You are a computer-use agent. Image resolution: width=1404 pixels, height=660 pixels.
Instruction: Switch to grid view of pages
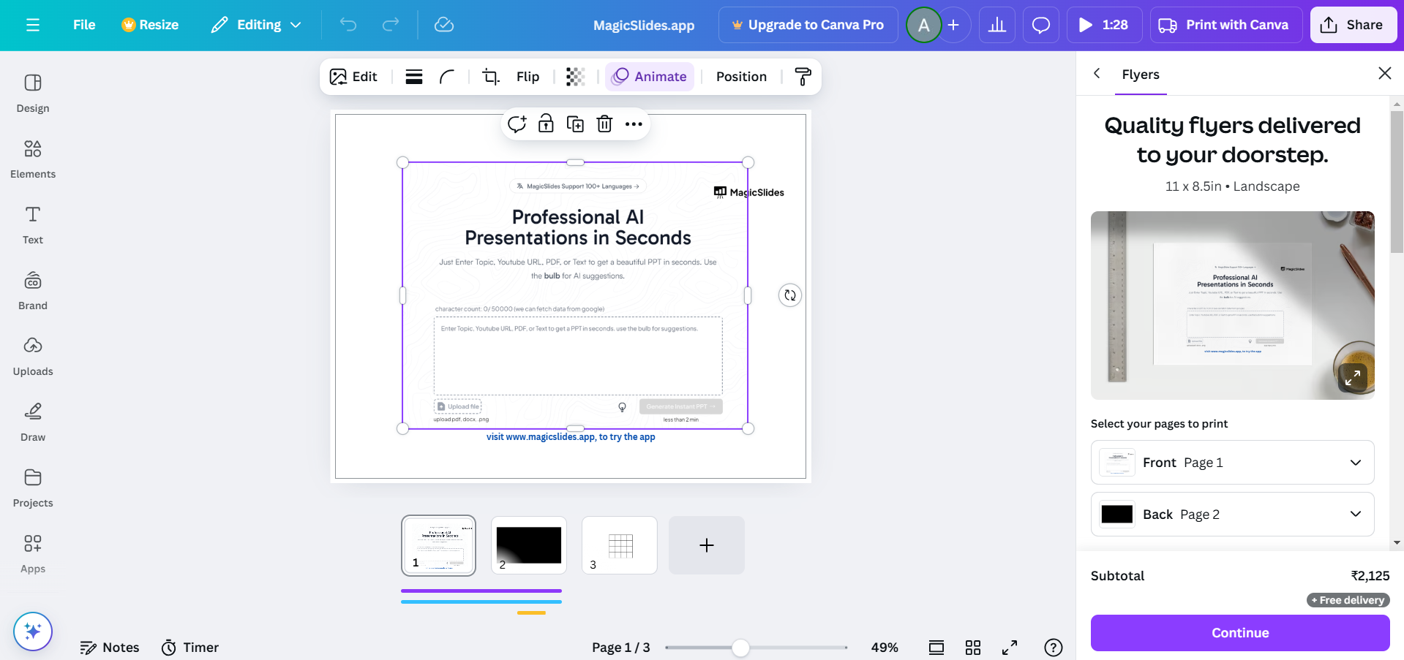click(x=972, y=648)
